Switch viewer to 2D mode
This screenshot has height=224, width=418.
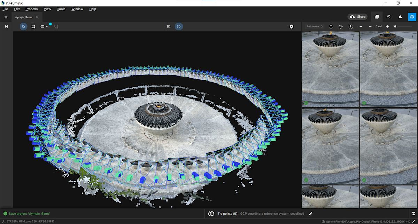pyautogui.click(x=168, y=26)
